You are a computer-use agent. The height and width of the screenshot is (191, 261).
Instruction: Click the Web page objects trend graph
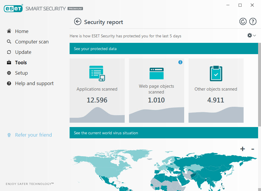(157, 115)
